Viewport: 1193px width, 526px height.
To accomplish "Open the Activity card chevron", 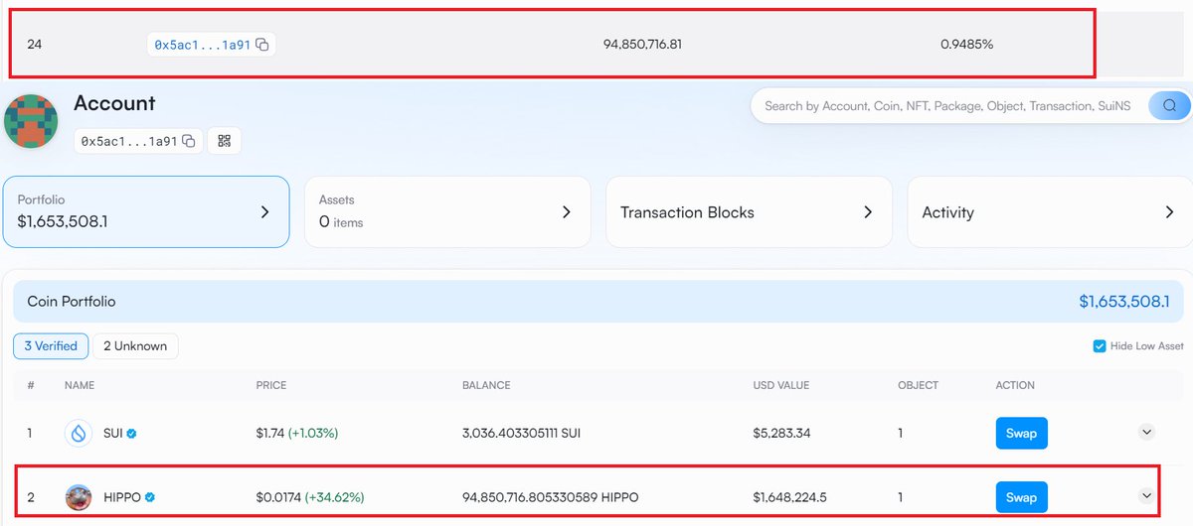I will coord(1169,211).
